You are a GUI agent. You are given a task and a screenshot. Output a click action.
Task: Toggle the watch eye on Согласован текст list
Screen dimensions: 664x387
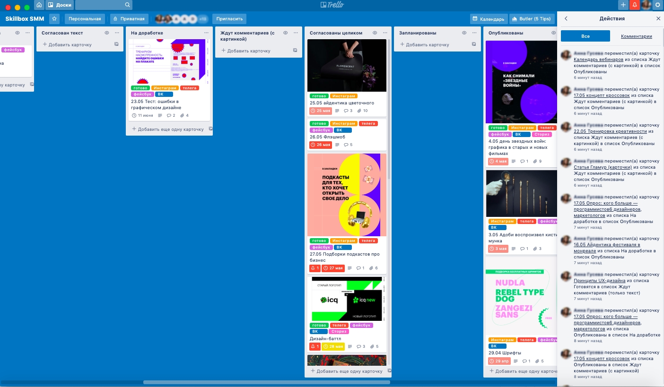click(106, 33)
